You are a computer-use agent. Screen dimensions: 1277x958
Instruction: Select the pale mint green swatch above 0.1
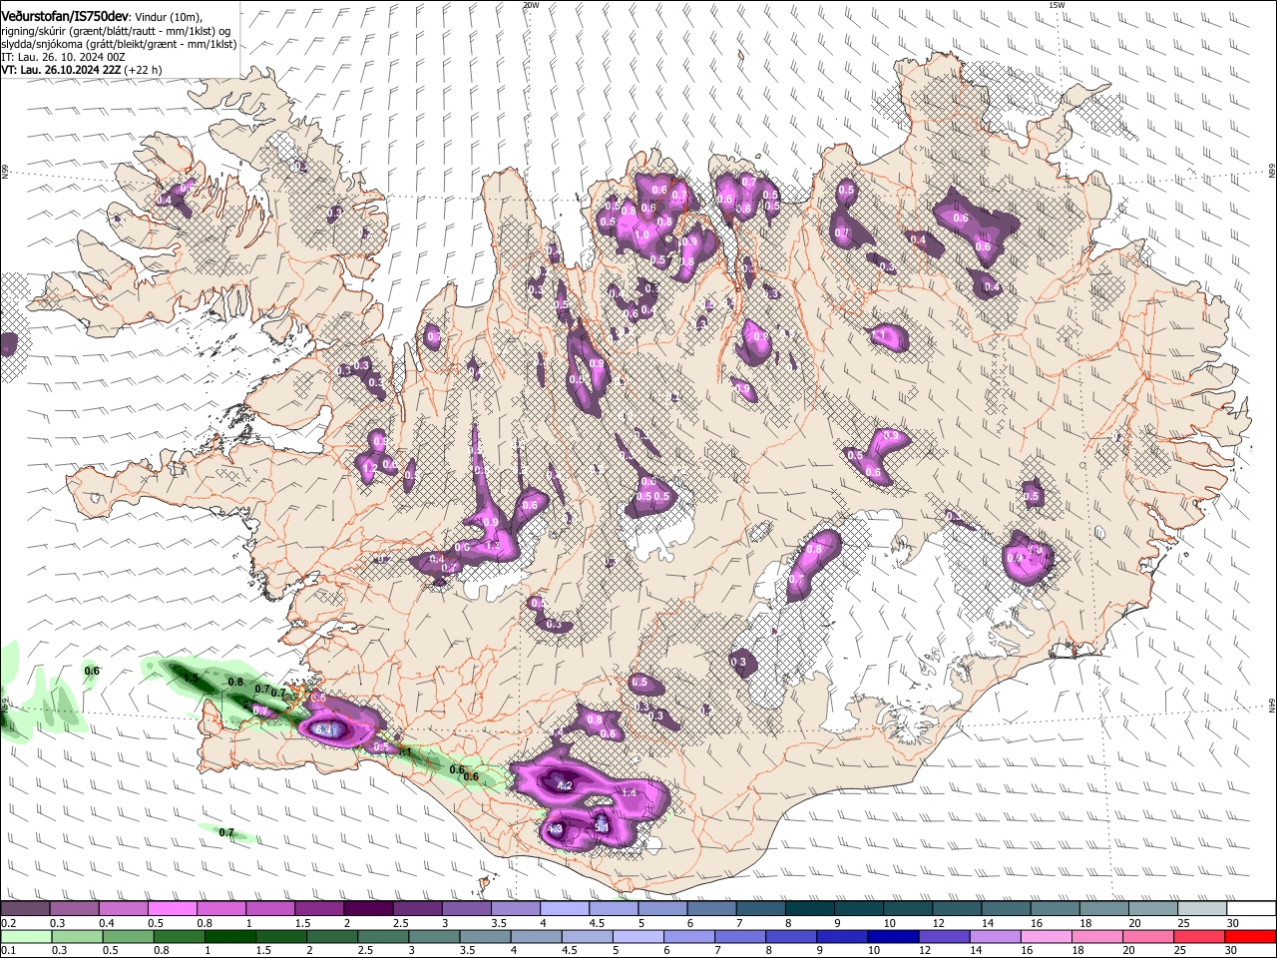tap(26, 937)
